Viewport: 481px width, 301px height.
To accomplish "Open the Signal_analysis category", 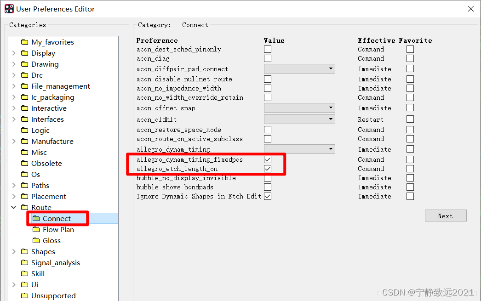I will coord(56,263).
